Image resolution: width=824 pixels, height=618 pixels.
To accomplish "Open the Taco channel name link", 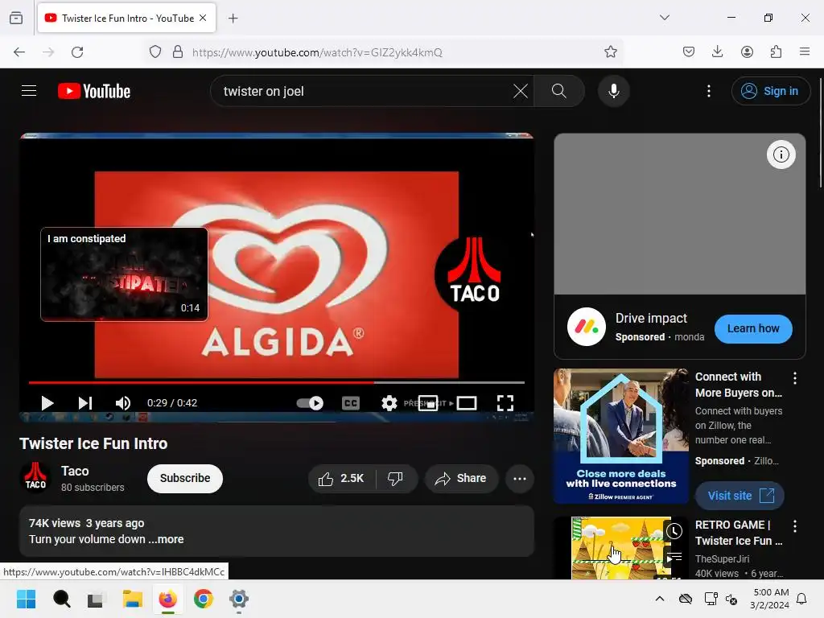I will (75, 471).
